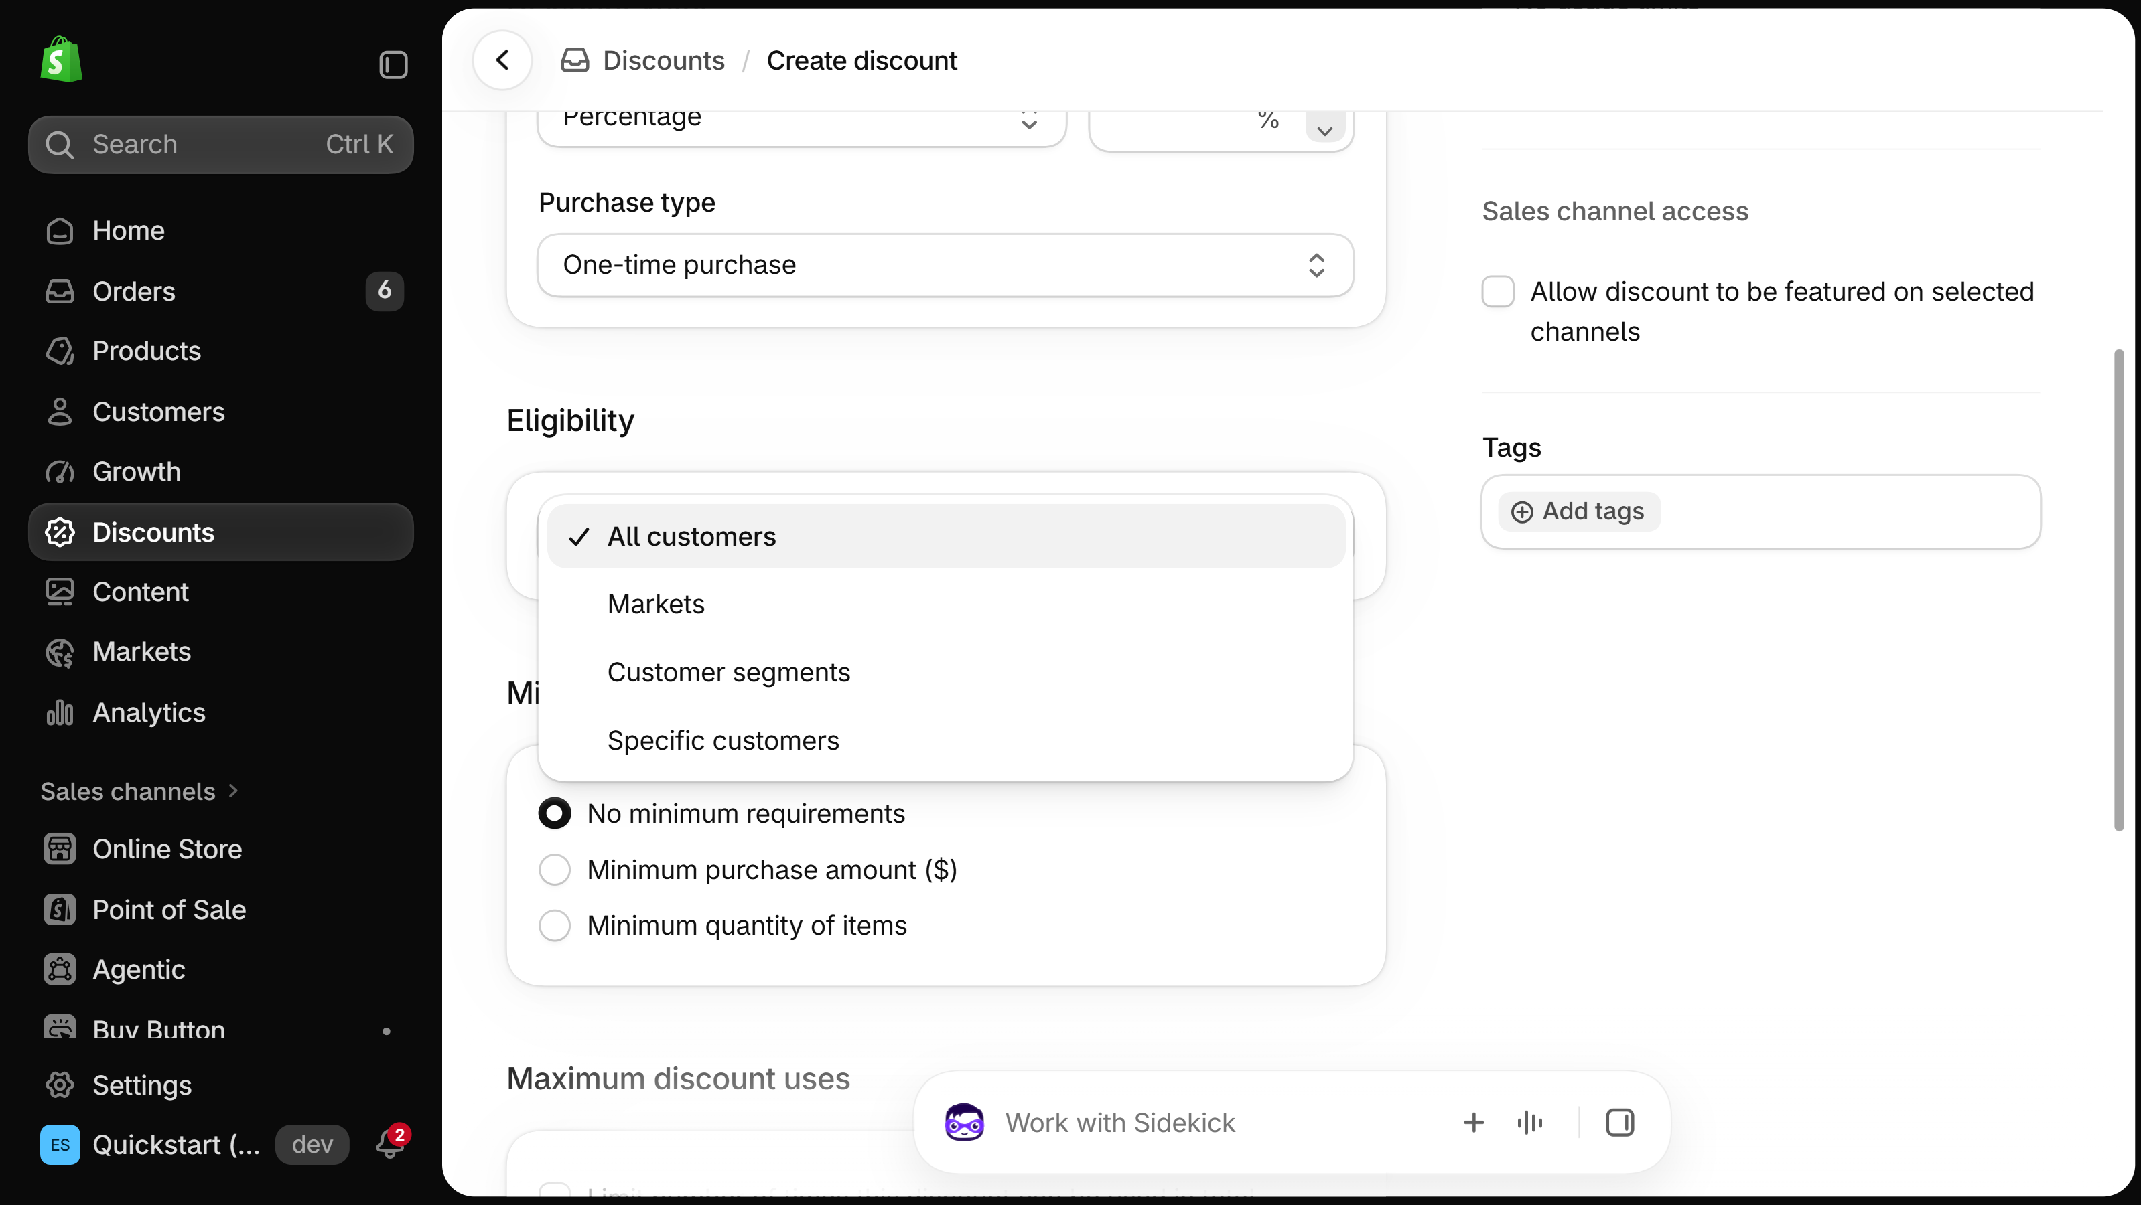Screen dimensions: 2141x1205
Task: Open Settings gear in sidebar
Action: tap(60, 1084)
